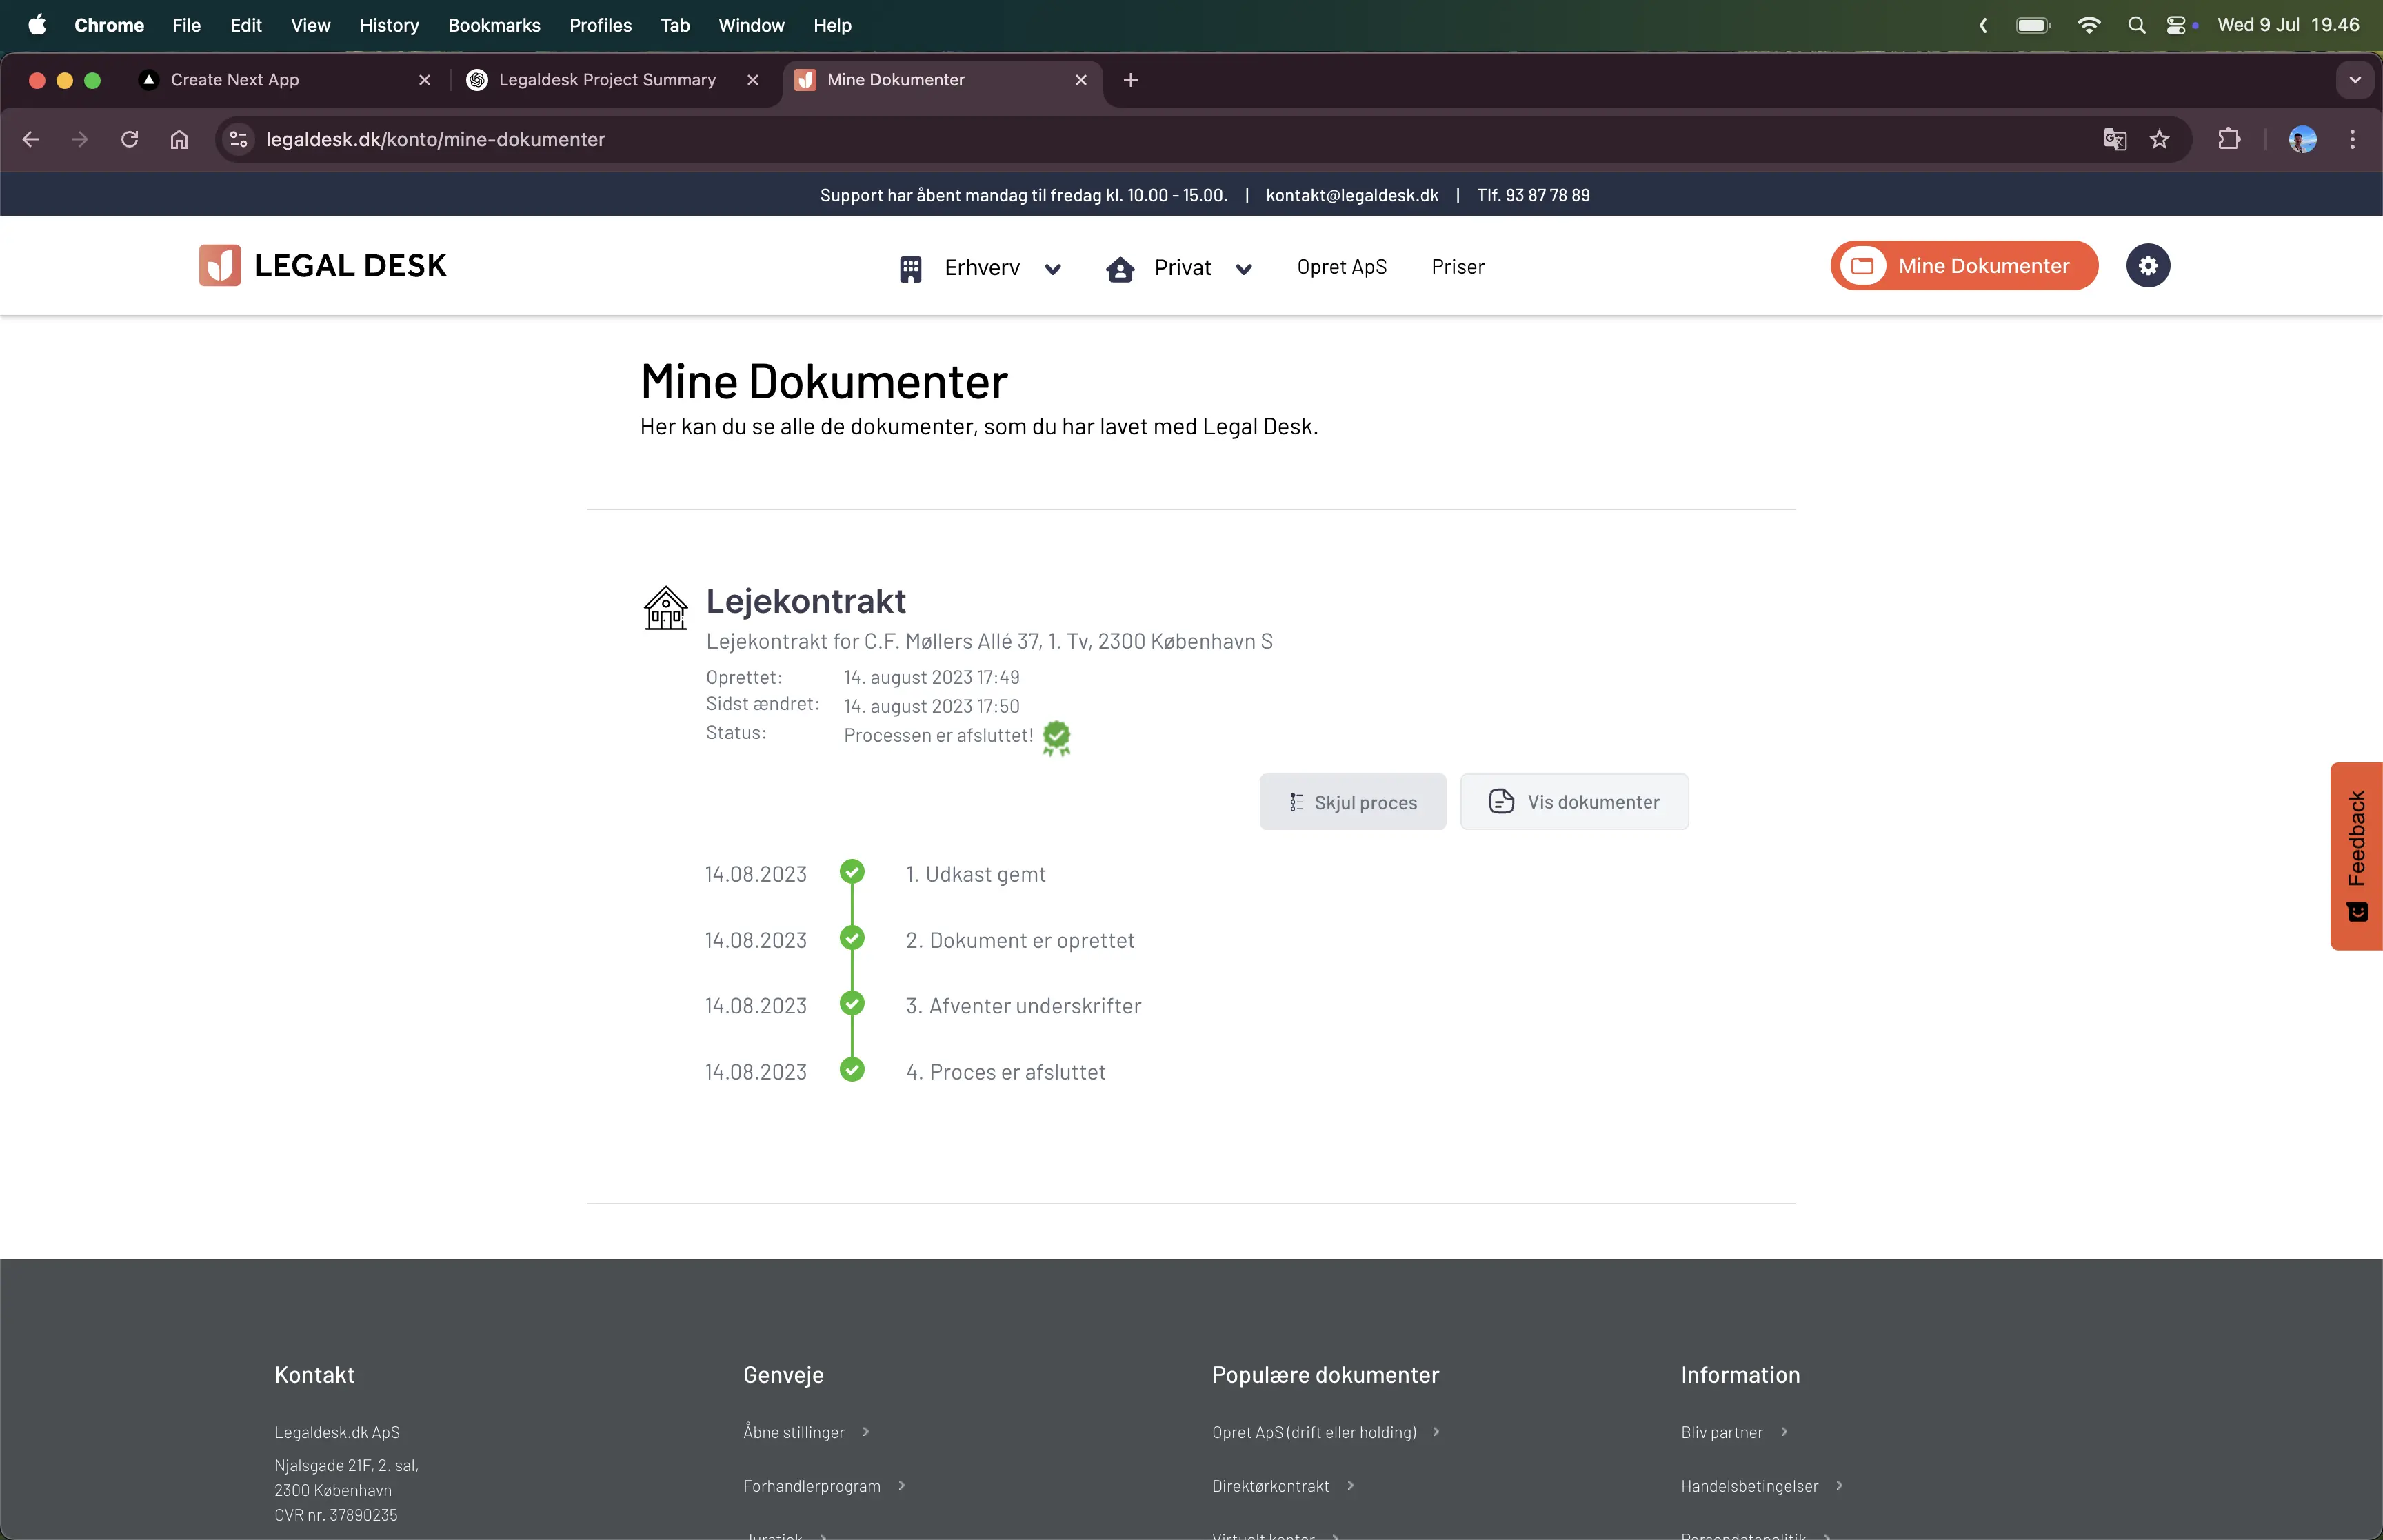2383x1540 pixels.
Task: Go to Priser link
Action: click(x=1457, y=267)
